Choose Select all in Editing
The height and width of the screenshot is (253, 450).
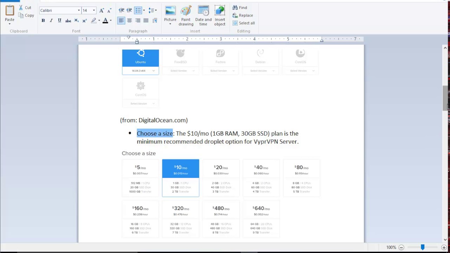click(x=244, y=23)
